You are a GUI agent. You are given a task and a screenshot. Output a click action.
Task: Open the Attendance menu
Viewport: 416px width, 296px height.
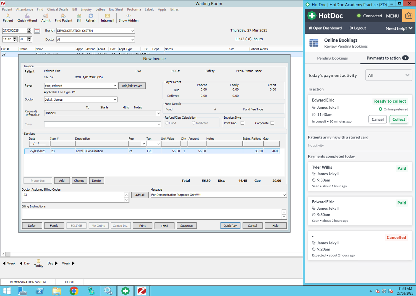(25, 9)
